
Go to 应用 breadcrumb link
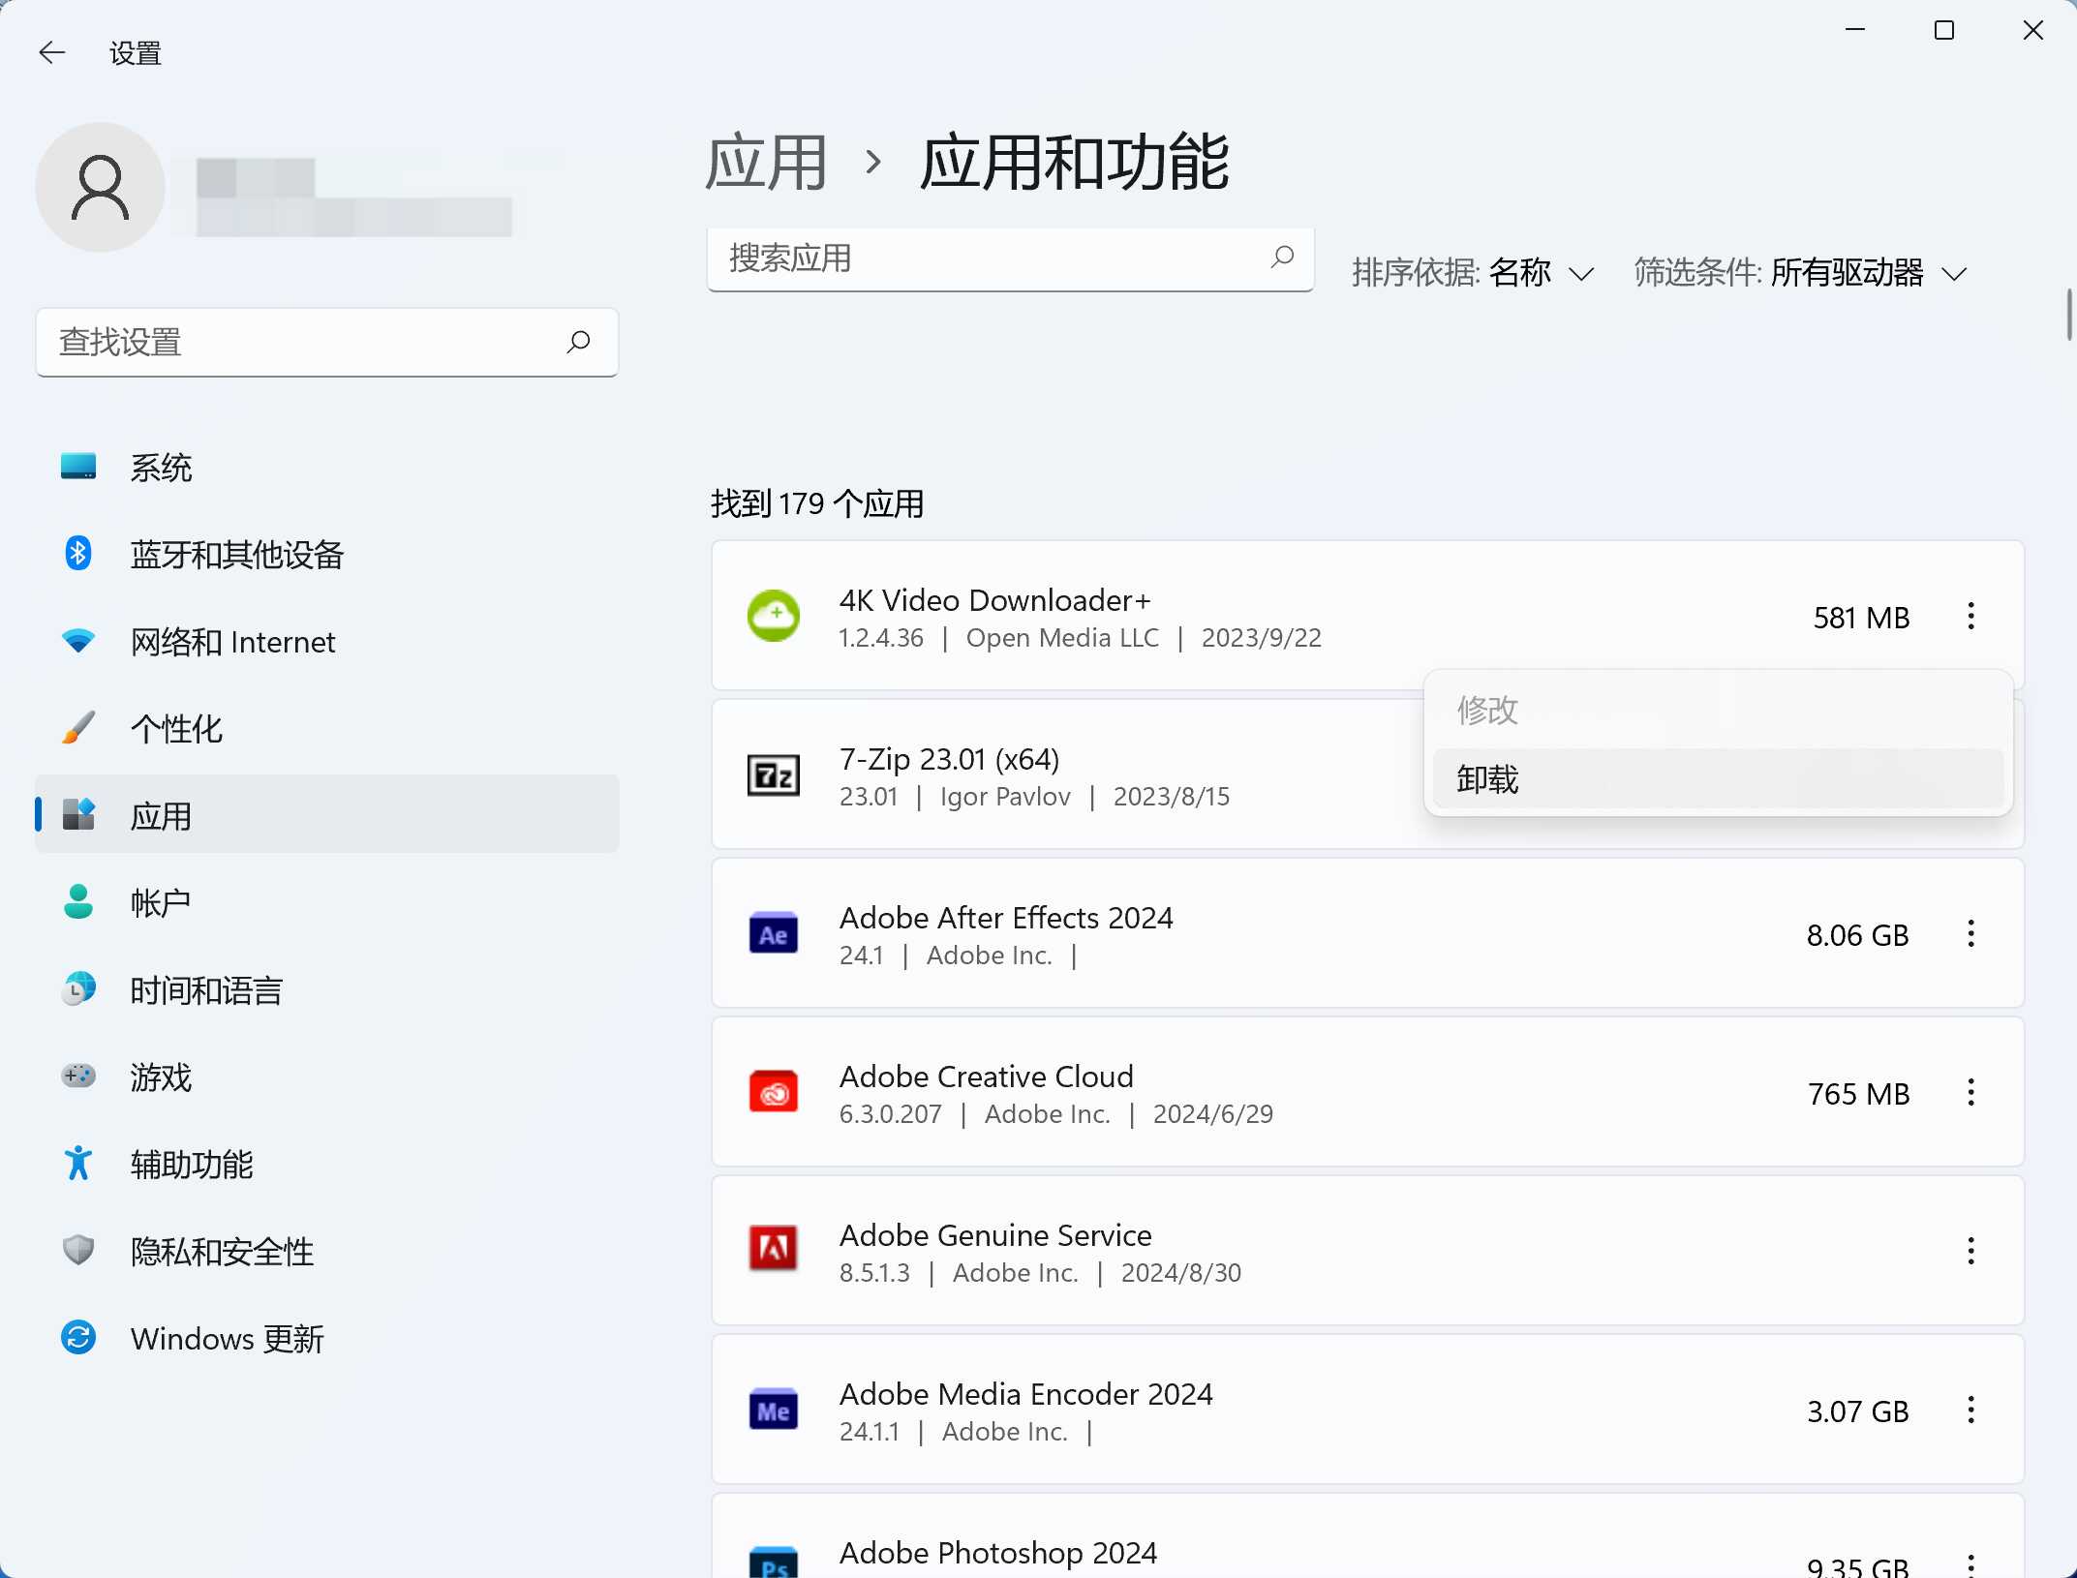pos(766,162)
